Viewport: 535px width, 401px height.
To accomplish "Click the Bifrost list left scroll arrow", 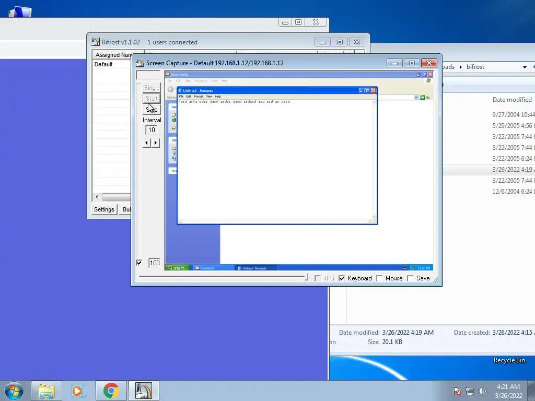I will point(97,197).
